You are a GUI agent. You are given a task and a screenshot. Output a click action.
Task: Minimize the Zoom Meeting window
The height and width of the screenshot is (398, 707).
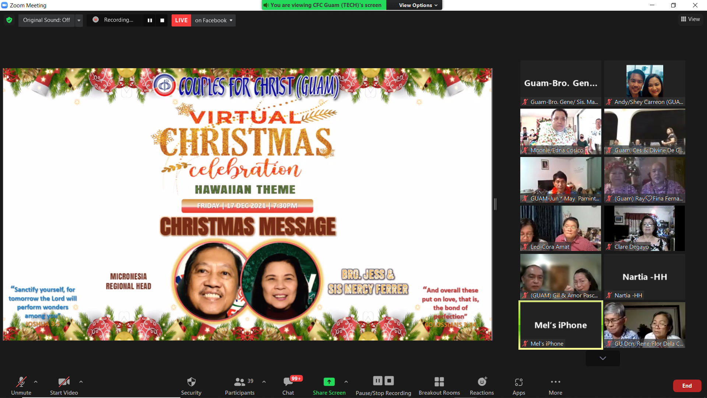pos(652,5)
